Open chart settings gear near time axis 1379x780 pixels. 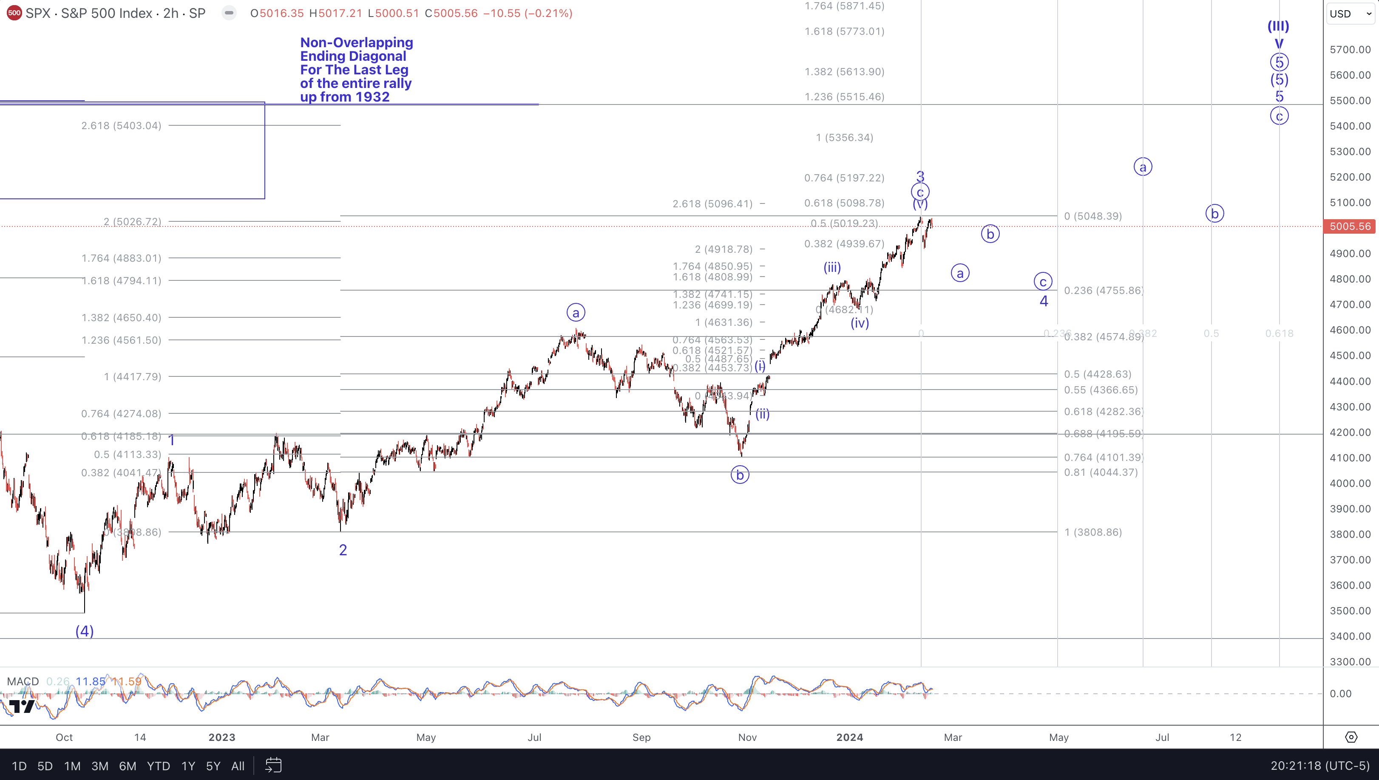[1351, 737]
